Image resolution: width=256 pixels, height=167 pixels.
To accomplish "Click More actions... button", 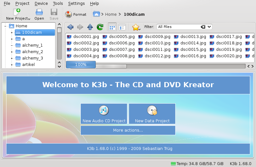I will click(x=128, y=130).
